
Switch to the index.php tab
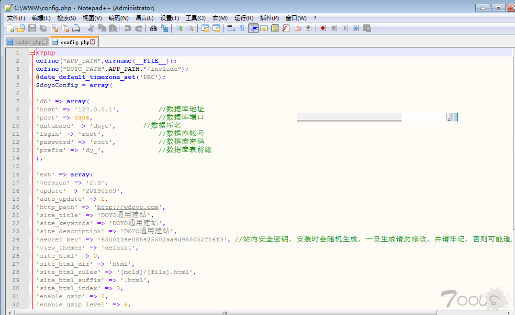(27, 42)
